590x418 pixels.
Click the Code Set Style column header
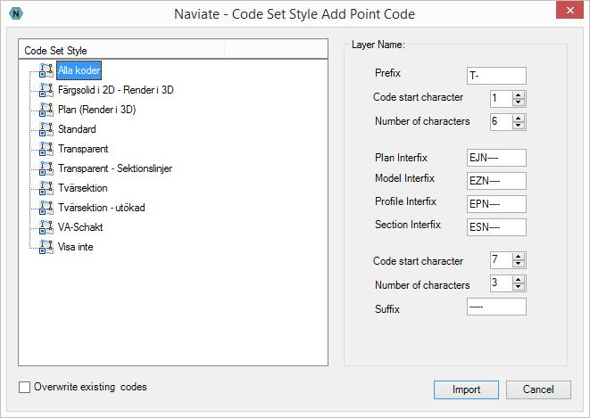coord(121,50)
